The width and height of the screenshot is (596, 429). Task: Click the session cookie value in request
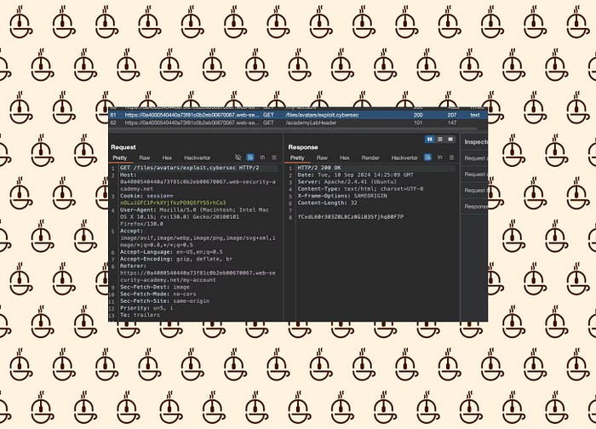click(173, 203)
